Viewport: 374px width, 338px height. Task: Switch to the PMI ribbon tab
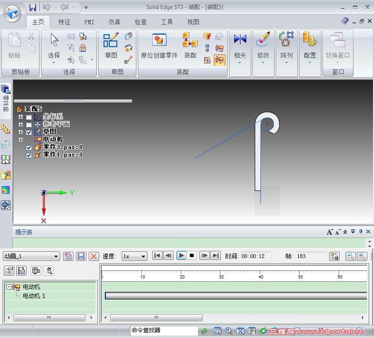click(x=89, y=22)
